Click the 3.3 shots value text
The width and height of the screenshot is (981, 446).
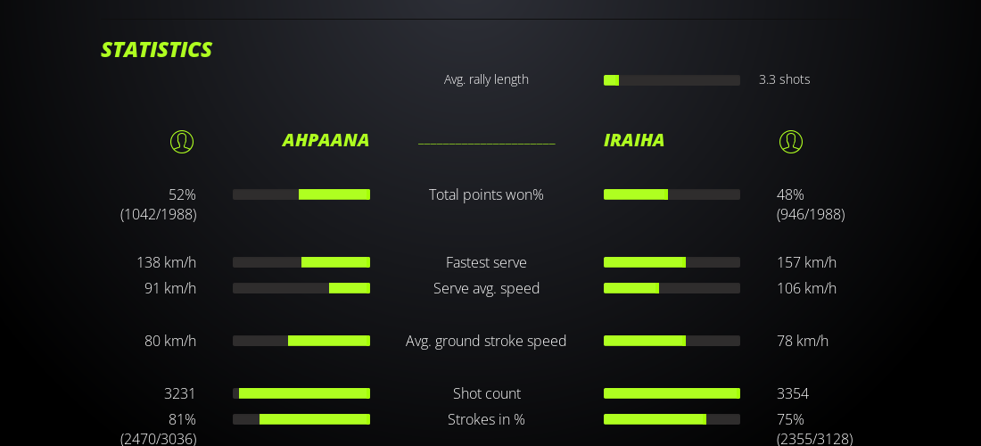click(784, 79)
